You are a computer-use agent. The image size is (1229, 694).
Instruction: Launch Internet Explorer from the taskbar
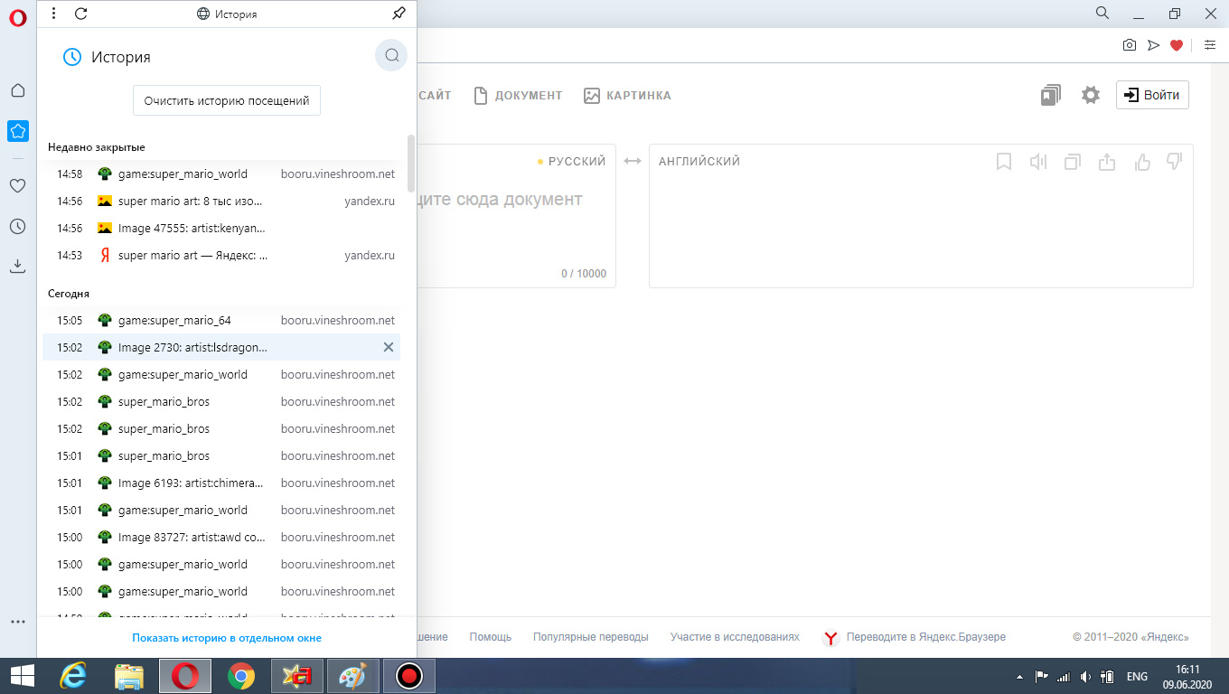pyautogui.click(x=73, y=675)
